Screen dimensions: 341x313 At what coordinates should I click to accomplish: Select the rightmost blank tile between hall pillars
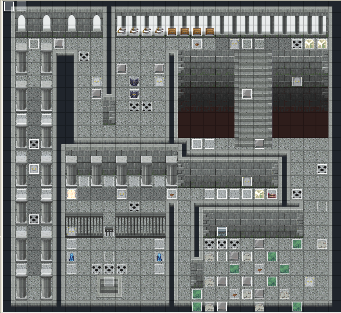point(159,182)
